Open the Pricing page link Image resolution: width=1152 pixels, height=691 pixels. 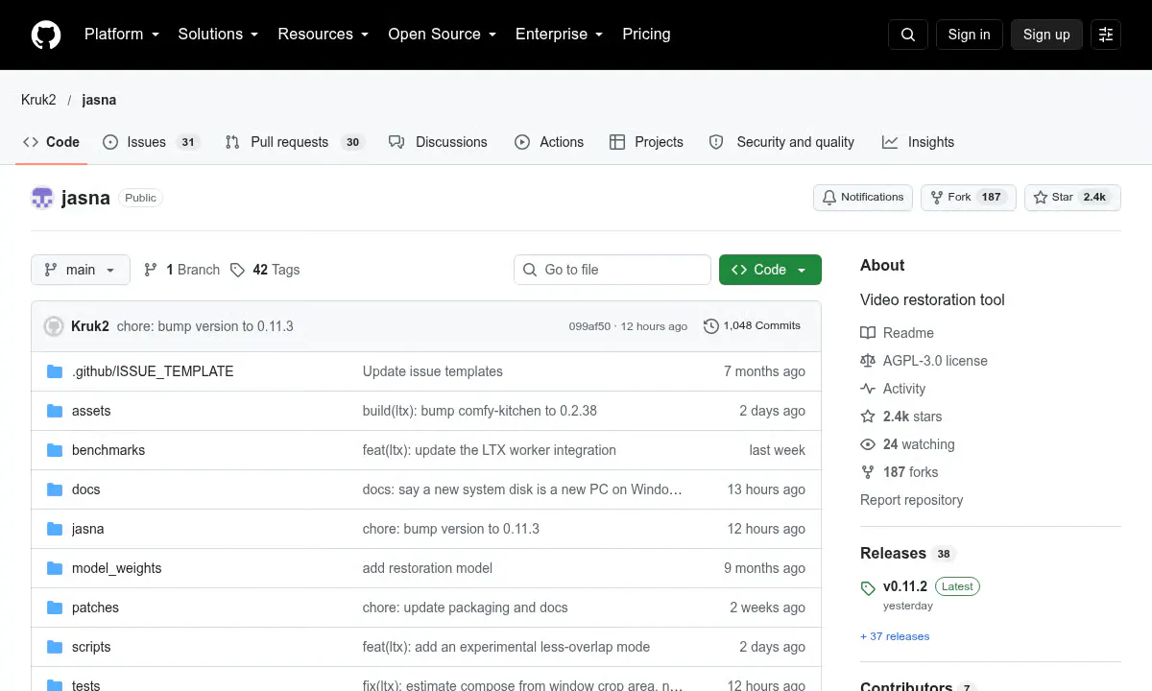[x=646, y=35]
